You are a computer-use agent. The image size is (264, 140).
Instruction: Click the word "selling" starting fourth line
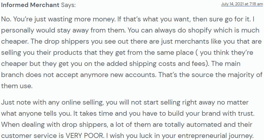(x=11, y=53)
